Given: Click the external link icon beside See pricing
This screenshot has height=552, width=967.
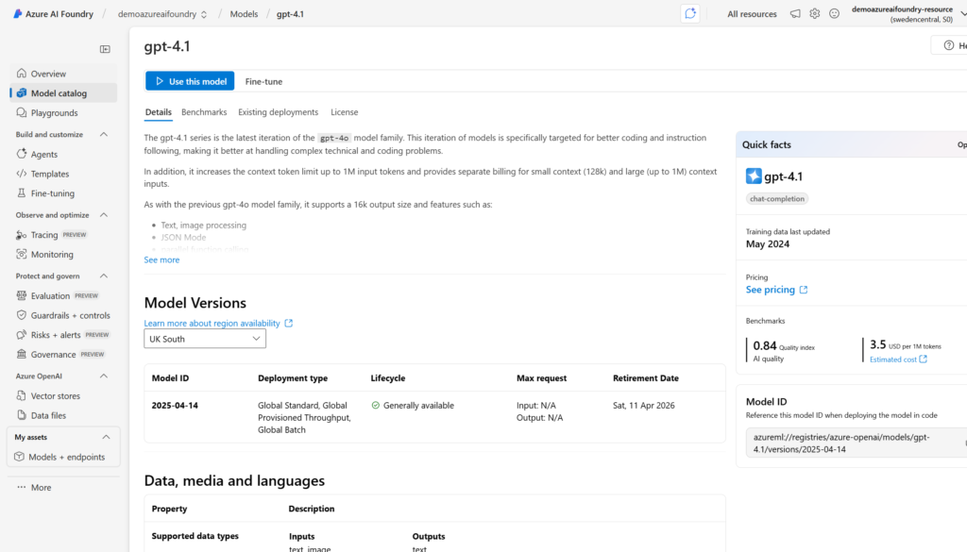Looking at the screenshot, I should (x=804, y=290).
